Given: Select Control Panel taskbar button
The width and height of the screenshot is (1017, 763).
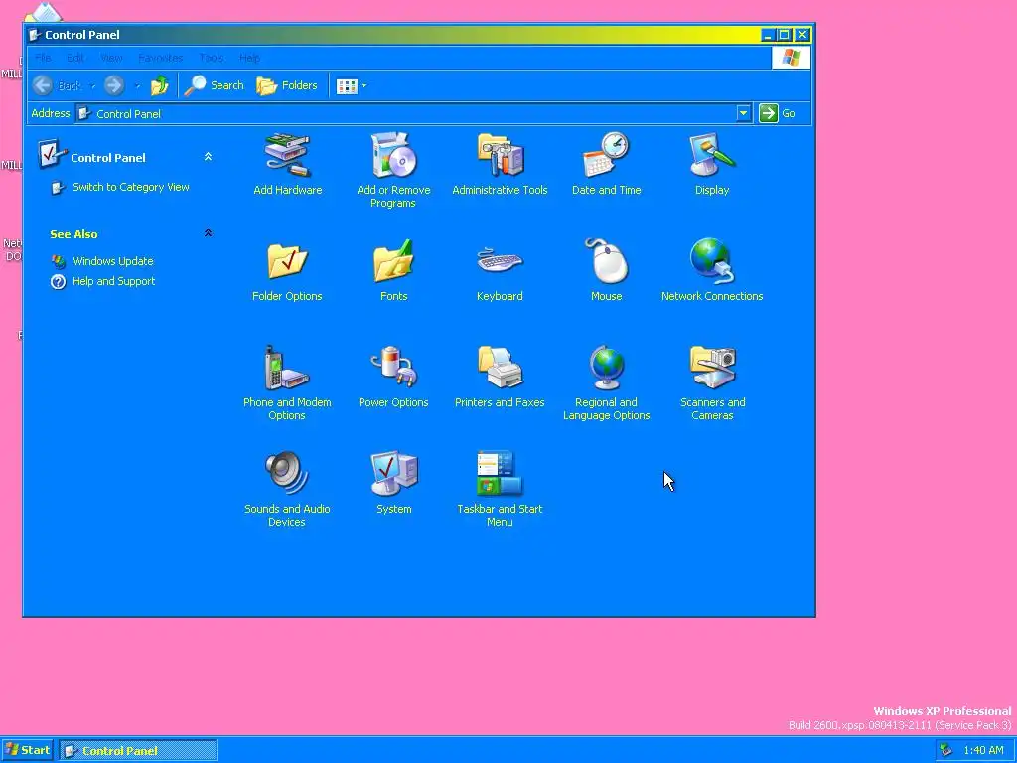Looking at the screenshot, I should point(138,751).
